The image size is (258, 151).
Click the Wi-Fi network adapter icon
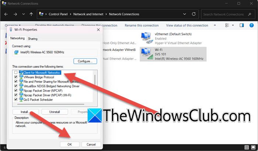pyautogui.click(x=147, y=54)
